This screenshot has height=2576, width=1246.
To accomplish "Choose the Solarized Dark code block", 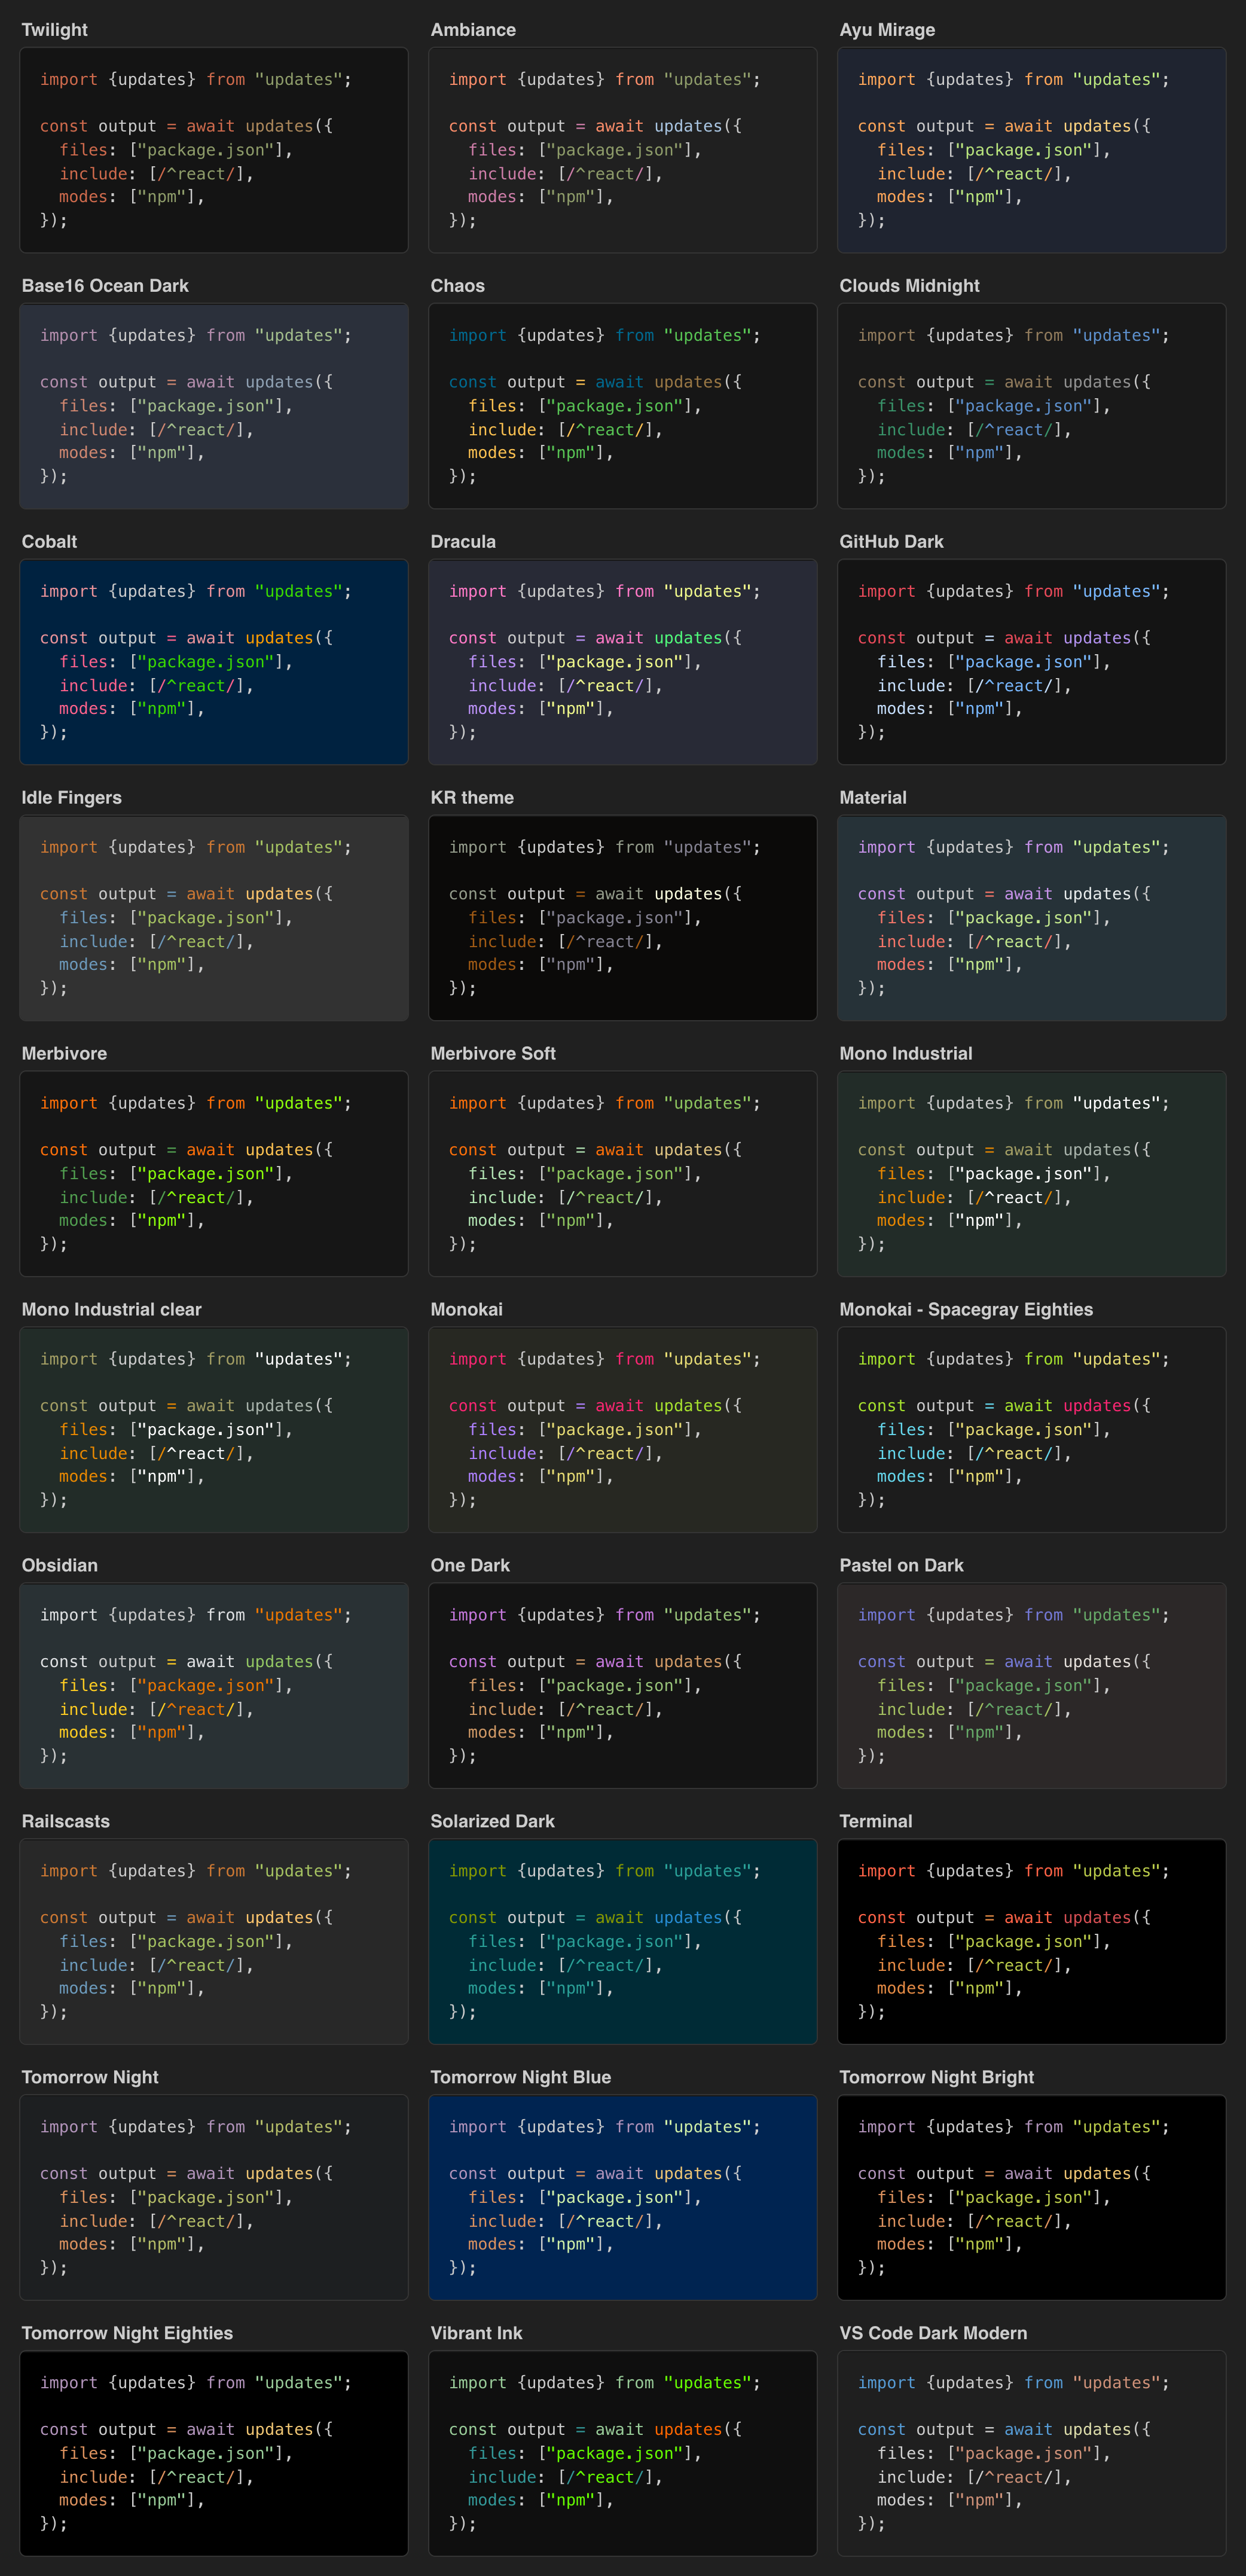I will pos(623,1942).
